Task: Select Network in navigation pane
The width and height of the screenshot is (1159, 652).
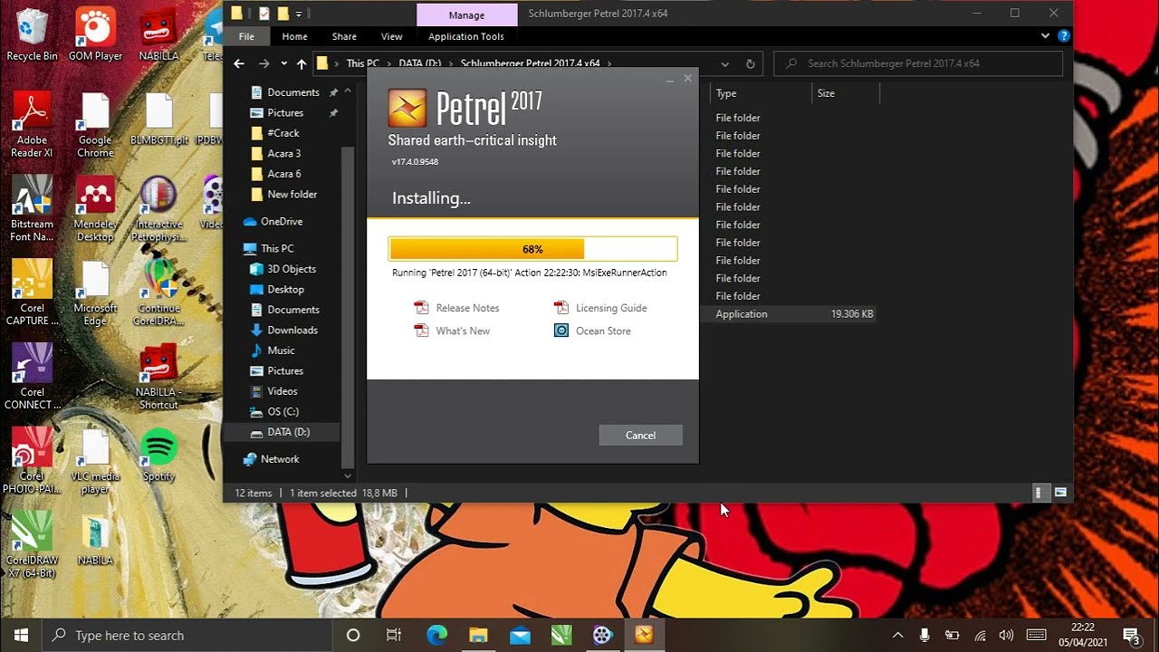Action: pos(271,459)
